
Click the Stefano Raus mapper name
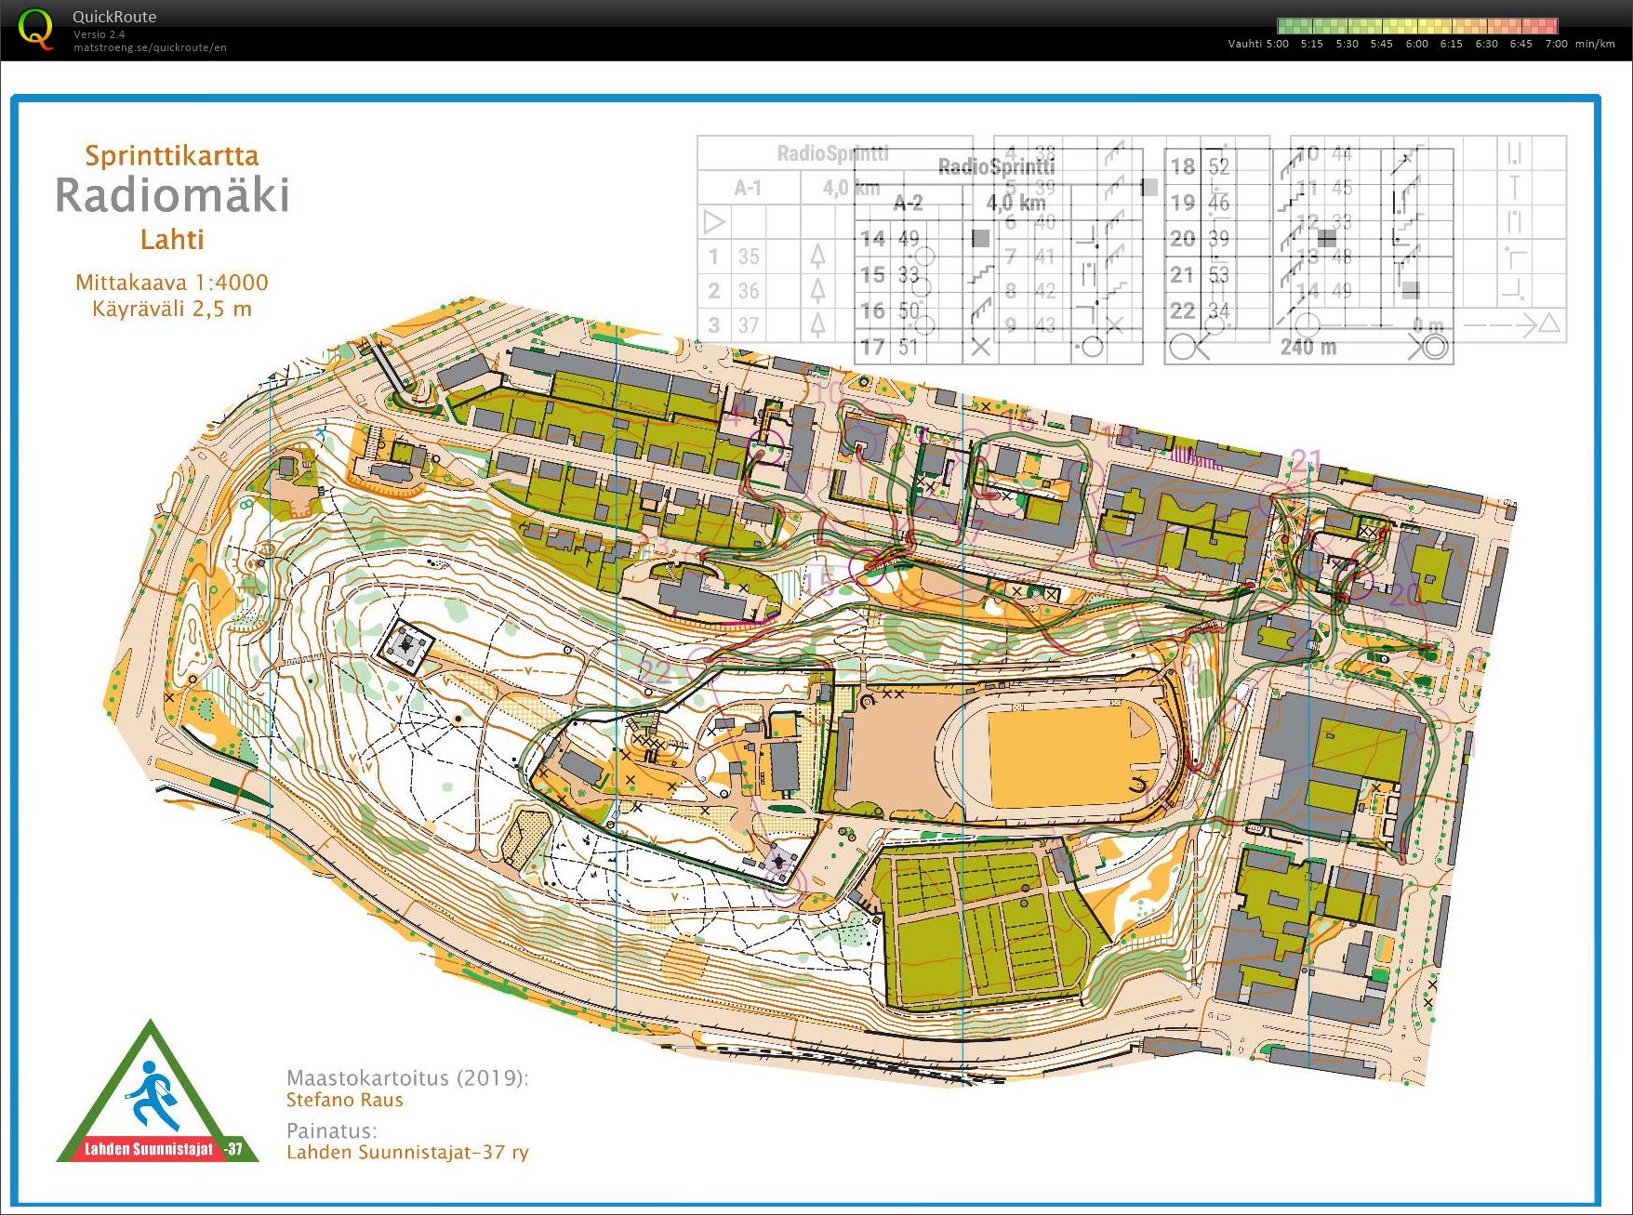click(344, 1100)
